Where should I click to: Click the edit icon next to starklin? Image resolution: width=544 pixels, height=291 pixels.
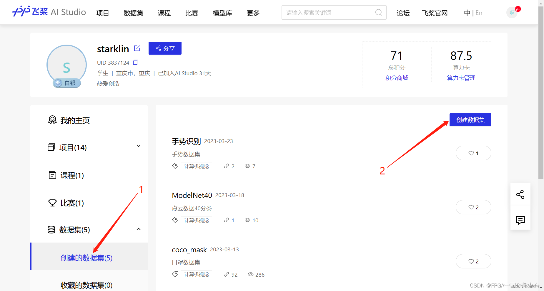137,48
